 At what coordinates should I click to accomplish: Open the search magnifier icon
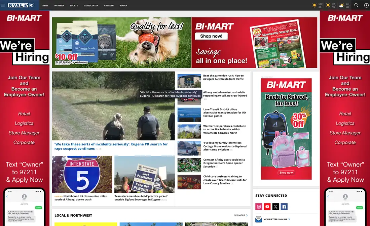click(x=356, y=5)
